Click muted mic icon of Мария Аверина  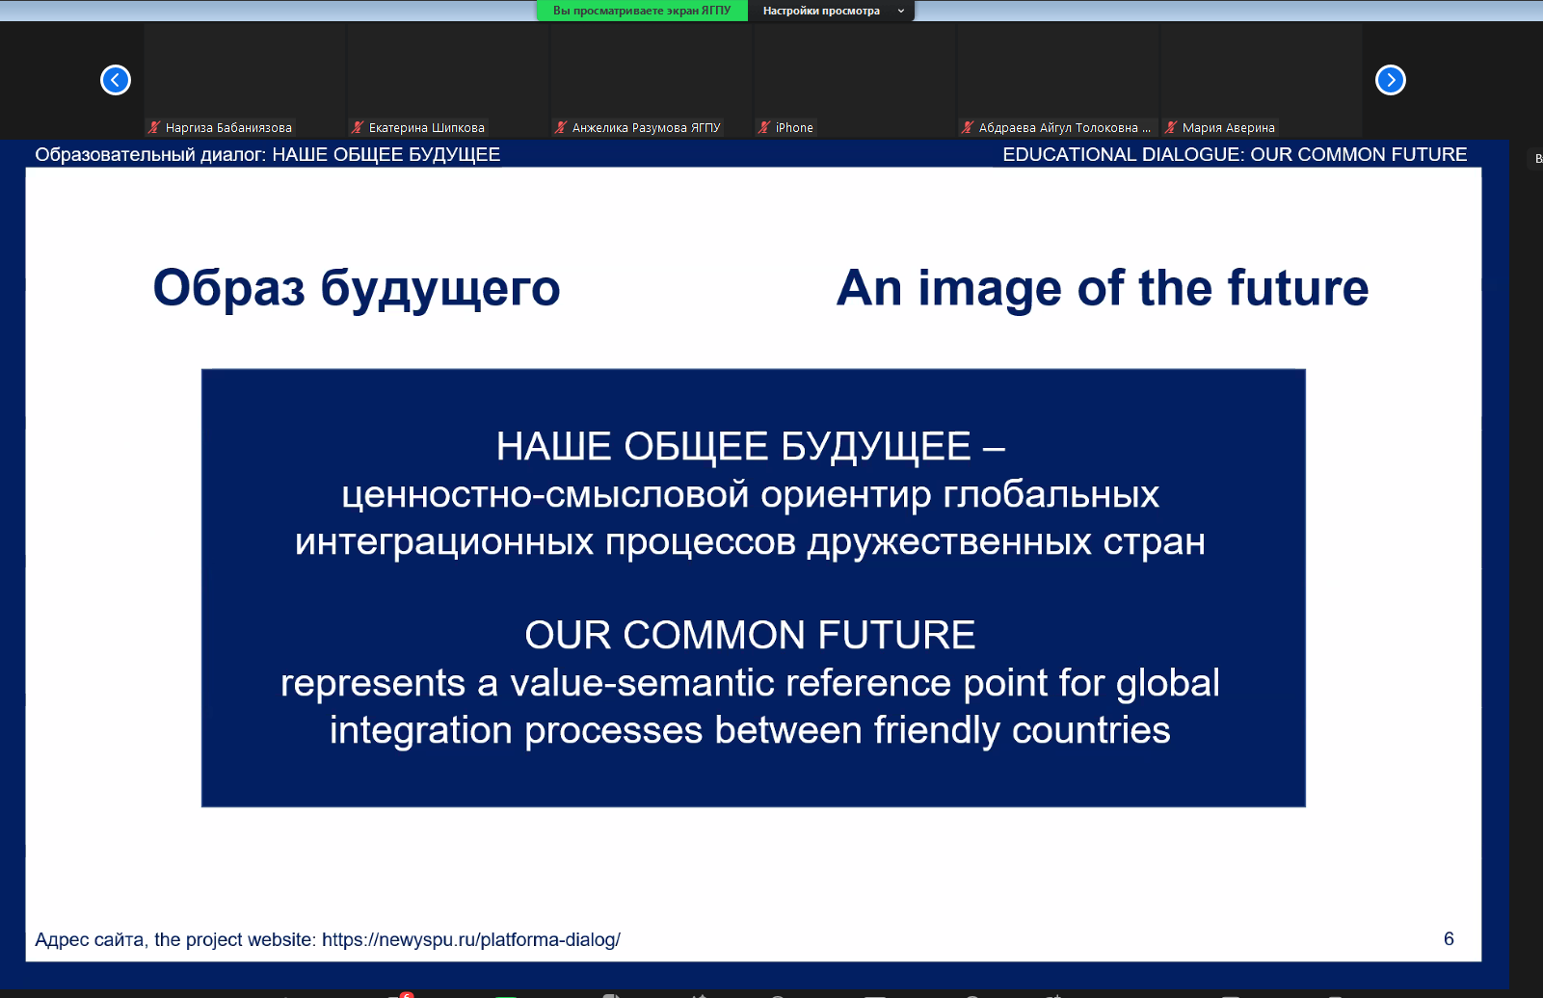tap(1171, 127)
